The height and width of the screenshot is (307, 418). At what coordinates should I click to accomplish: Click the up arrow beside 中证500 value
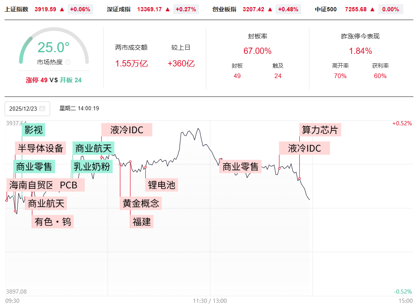(x=372, y=9)
